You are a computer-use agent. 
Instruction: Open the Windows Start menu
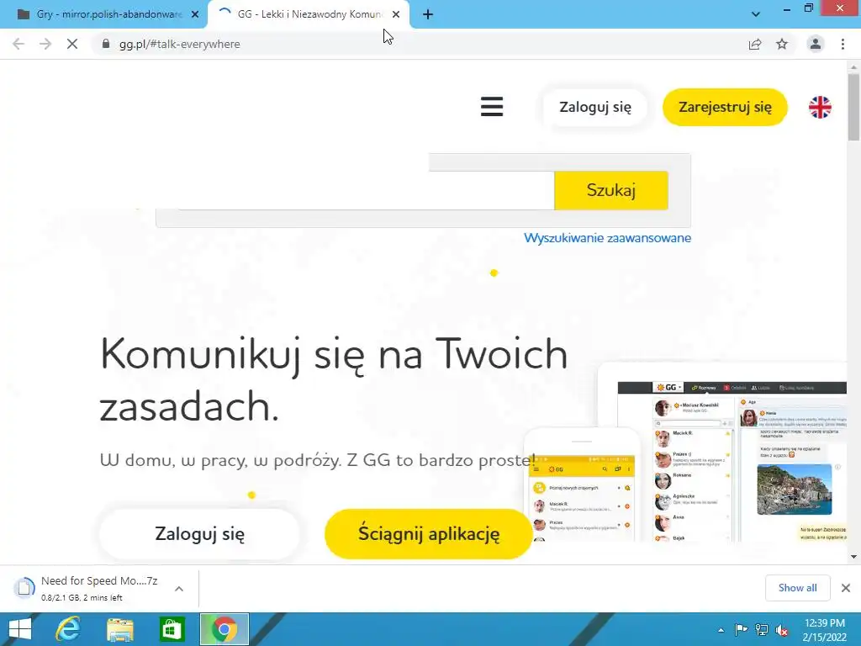20,629
